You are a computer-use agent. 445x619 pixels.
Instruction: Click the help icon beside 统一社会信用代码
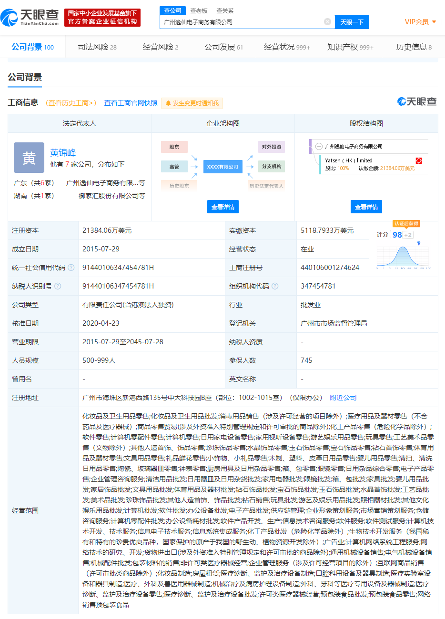(x=71, y=268)
